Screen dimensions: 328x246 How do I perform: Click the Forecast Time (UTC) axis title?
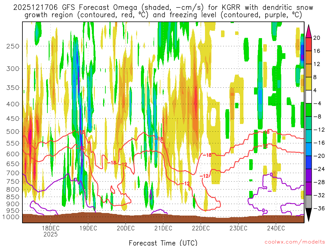point(163,242)
